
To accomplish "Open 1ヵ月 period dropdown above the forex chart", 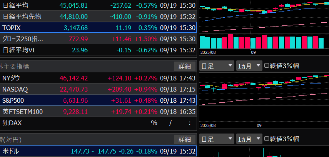I will (x=249, y=139).
